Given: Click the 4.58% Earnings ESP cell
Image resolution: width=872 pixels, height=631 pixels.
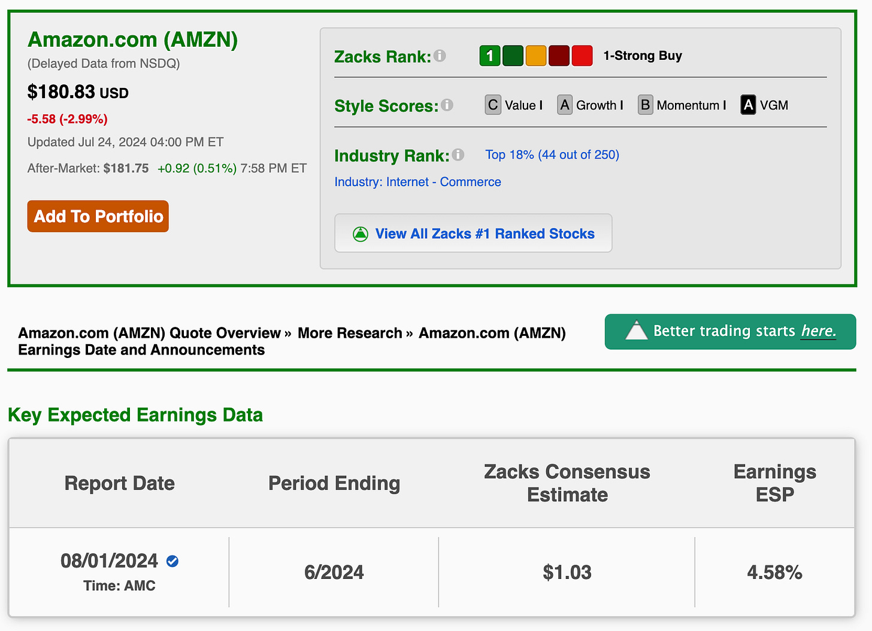Looking at the screenshot, I should [x=774, y=572].
